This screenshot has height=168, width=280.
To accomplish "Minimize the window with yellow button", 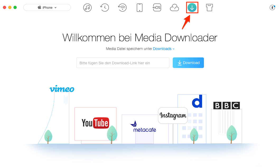I will pyautogui.click(x=10, y=7).
